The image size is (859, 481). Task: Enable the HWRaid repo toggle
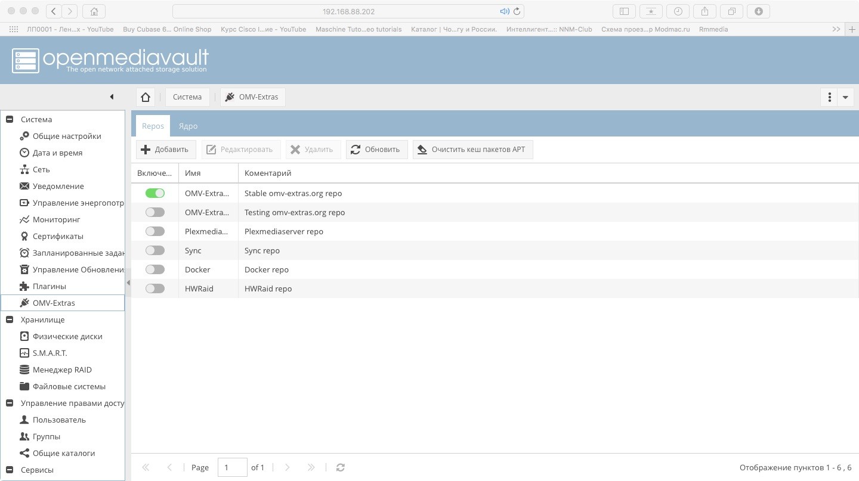[x=155, y=288]
